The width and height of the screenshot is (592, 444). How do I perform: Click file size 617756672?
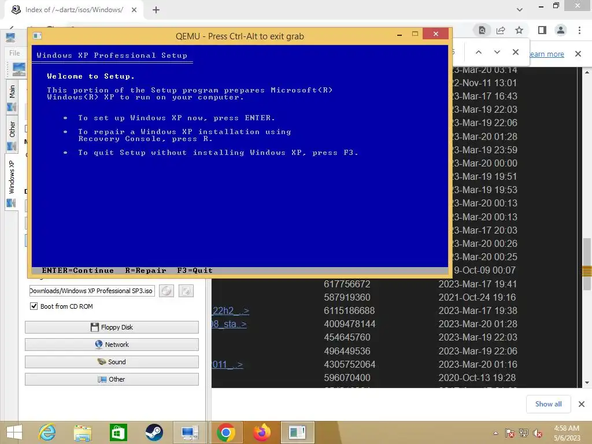[347, 284]
